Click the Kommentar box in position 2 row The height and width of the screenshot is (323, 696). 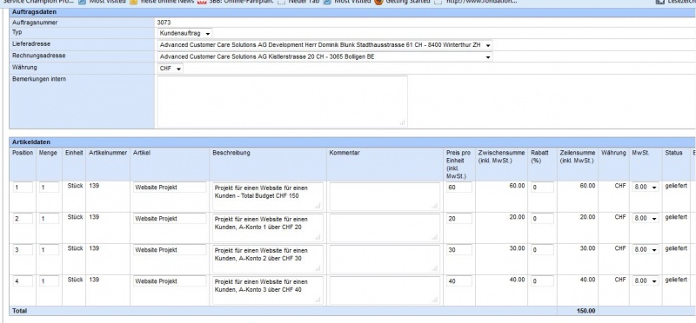(385, 227)
